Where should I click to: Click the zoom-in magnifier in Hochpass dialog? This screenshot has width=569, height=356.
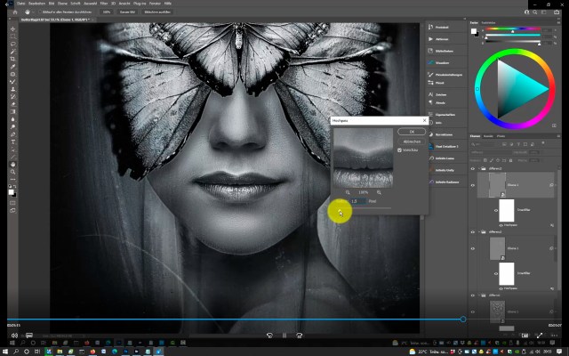379,191
